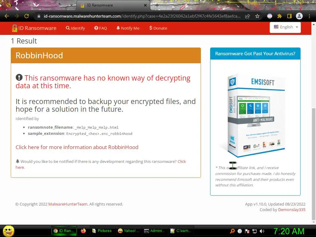
Task: Switch to ID Ran... Chrome taskbar item
Action: tap(64, 231)
